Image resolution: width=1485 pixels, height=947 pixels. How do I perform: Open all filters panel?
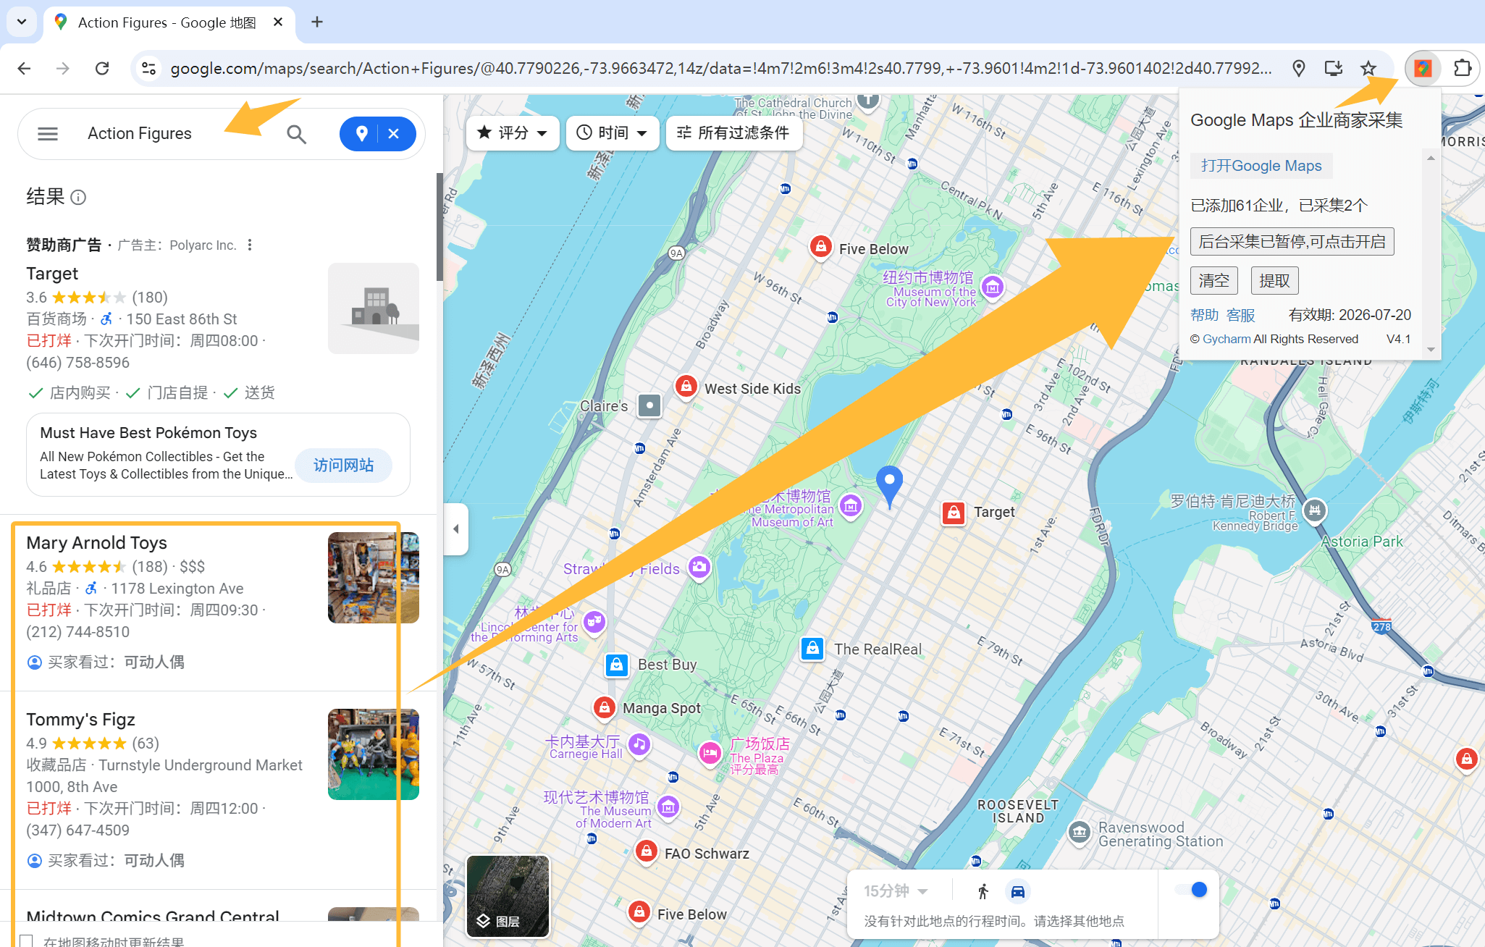pyautogui.click(x=733, y=132)
